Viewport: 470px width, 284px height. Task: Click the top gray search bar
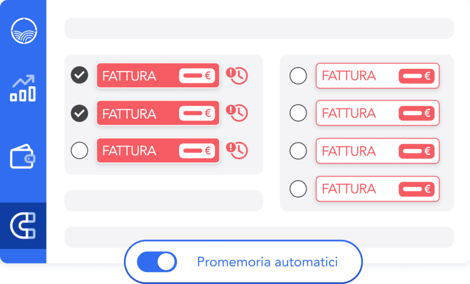click(x=259, y=28)
